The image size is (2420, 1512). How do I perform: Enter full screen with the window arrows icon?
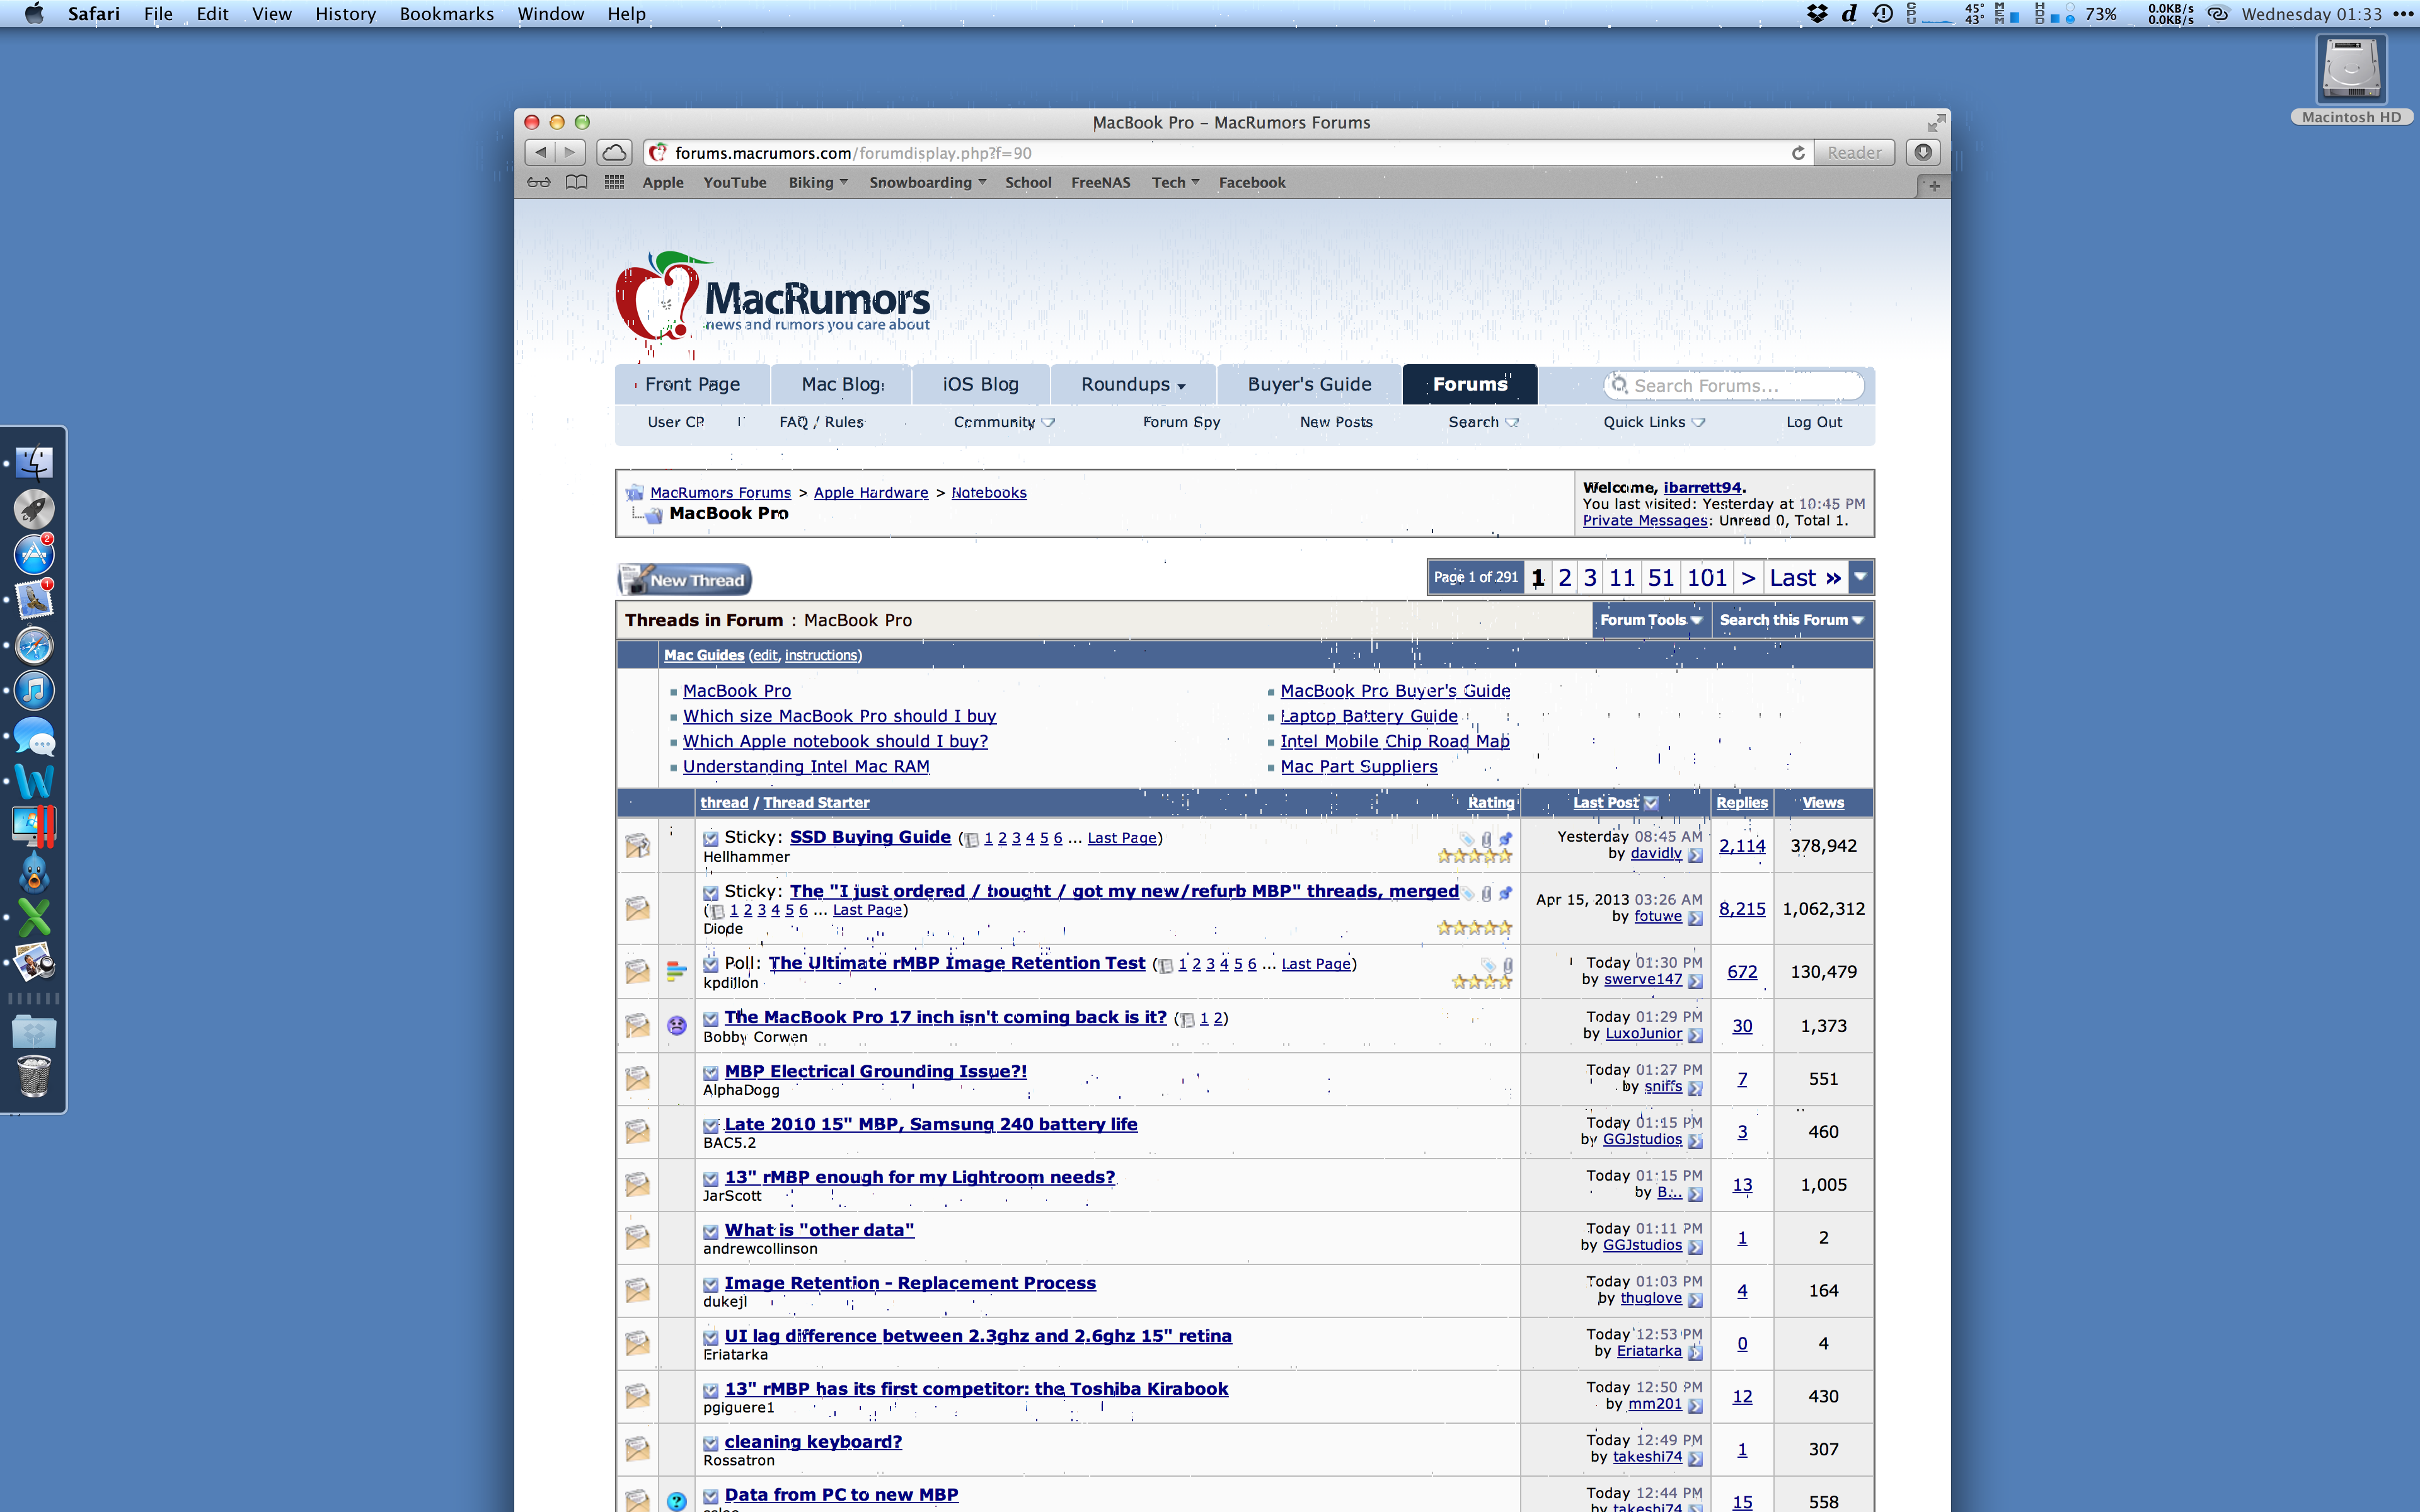(1936, 122)
